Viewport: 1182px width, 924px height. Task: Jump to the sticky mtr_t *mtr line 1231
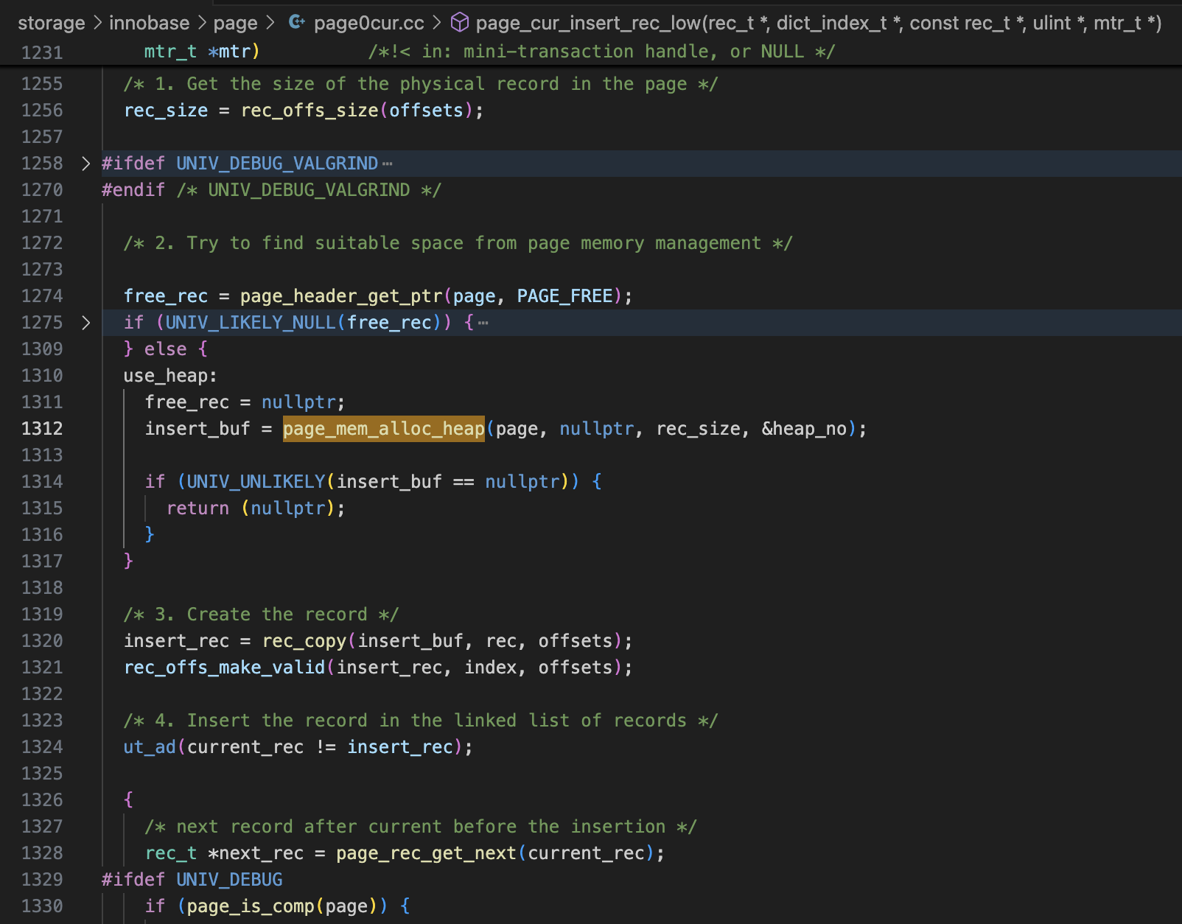201,52
